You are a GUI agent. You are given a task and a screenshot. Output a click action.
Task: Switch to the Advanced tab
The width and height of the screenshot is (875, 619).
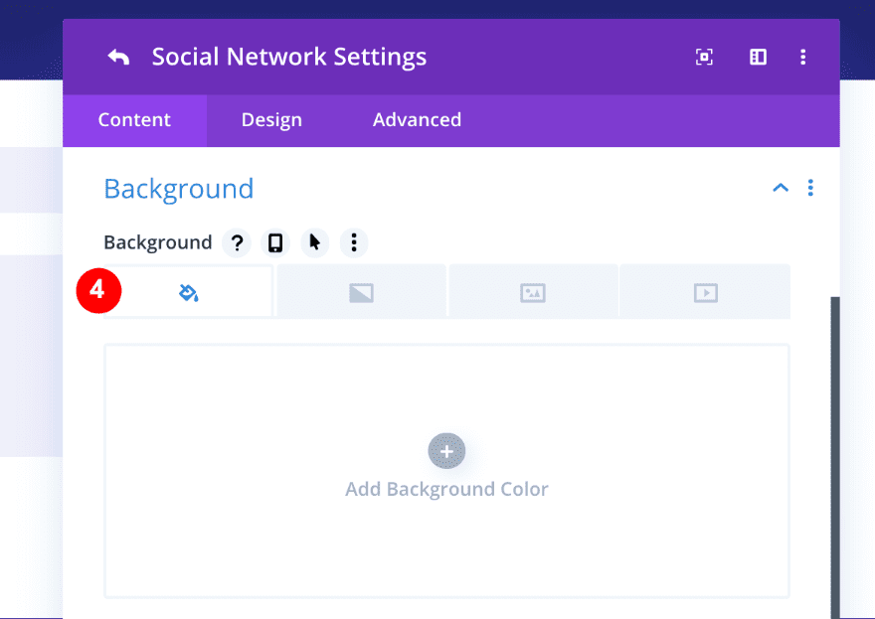417,119
